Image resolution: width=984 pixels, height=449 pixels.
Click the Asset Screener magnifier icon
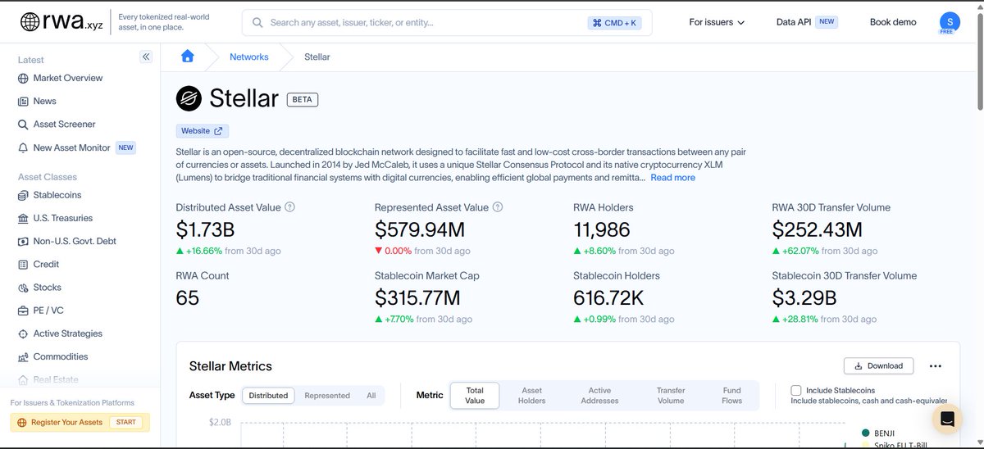click(23, 125)
